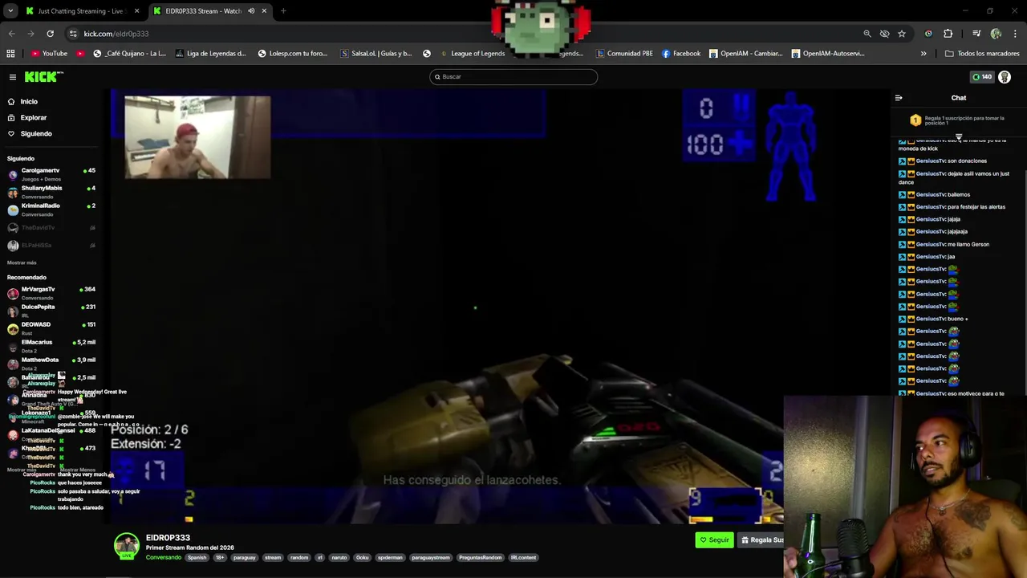Go to Inicio in the sidebar

(x=29, y=102)
